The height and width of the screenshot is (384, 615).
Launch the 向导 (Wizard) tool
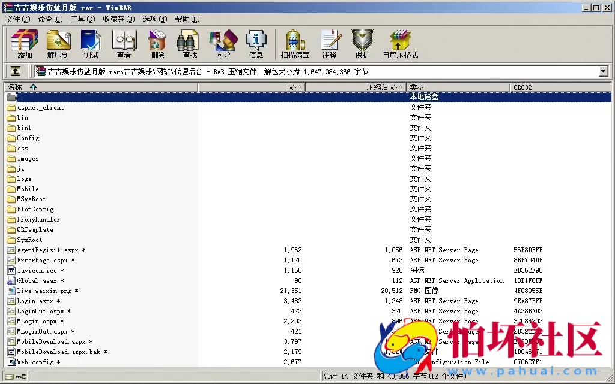[x=222, y=44]
